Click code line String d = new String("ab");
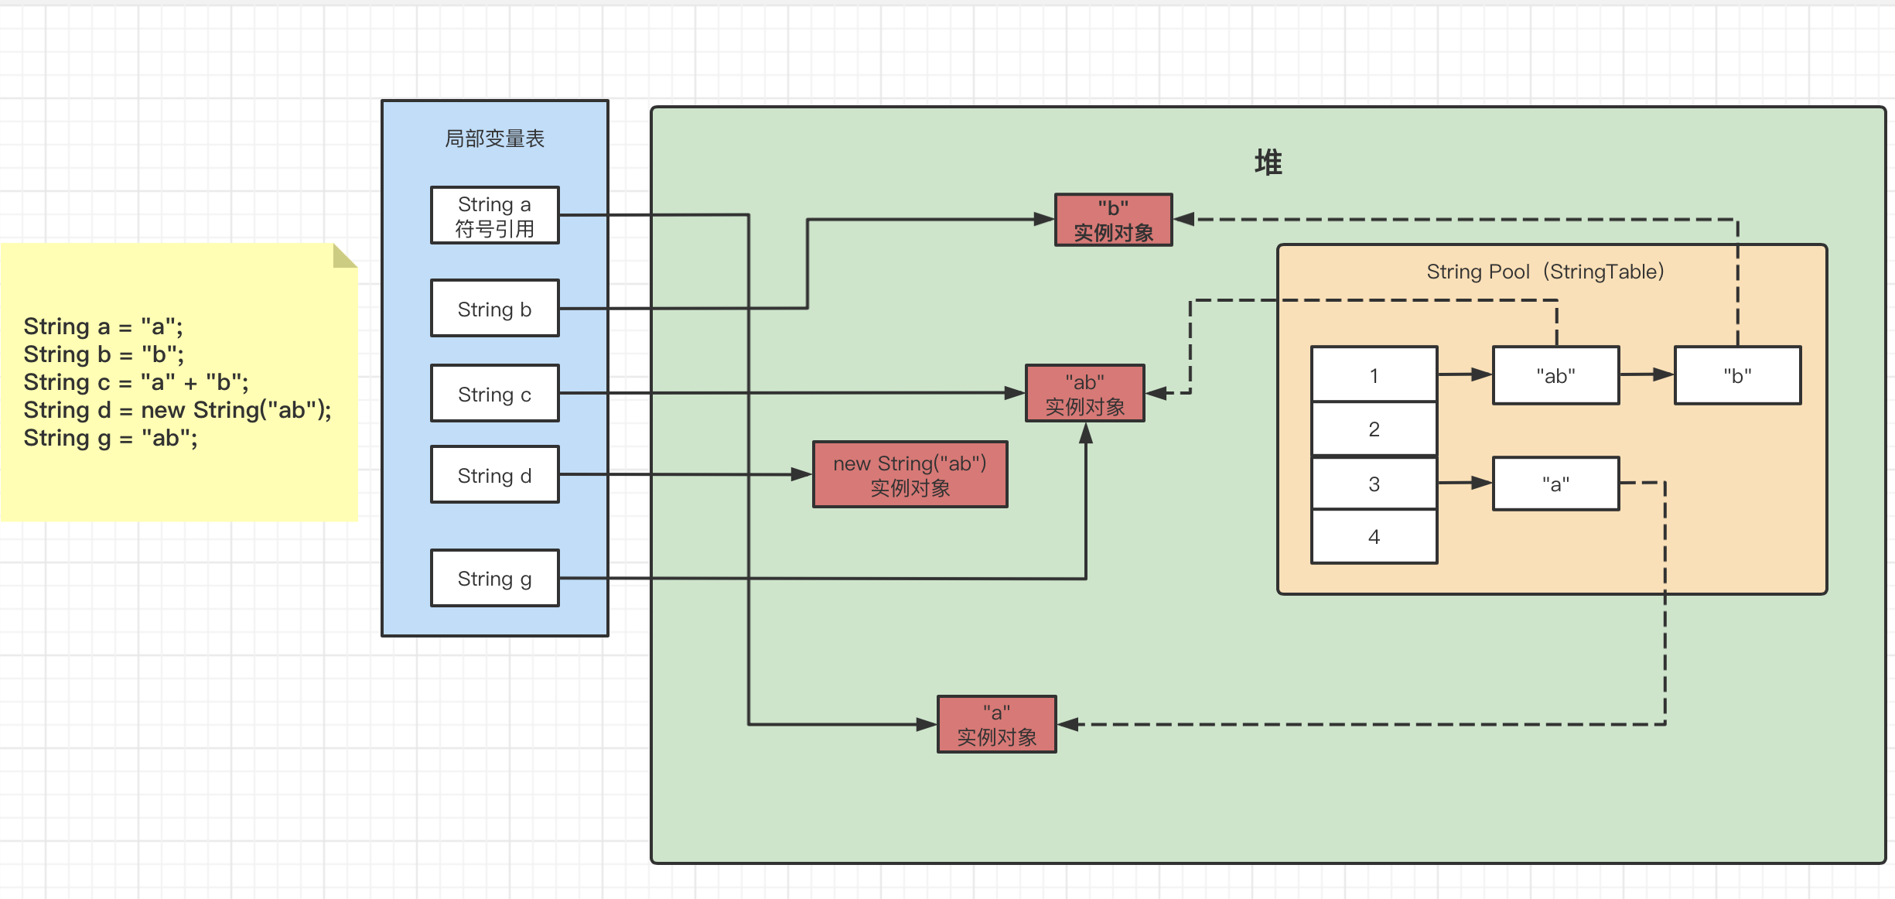 point(178,410)
